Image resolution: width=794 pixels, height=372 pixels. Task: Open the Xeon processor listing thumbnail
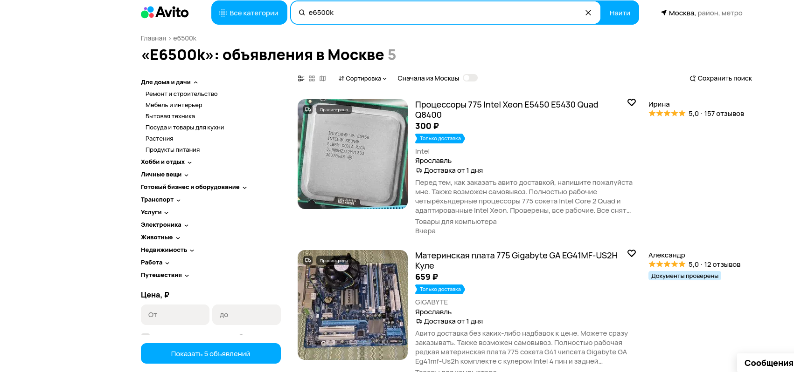(353, 154)
